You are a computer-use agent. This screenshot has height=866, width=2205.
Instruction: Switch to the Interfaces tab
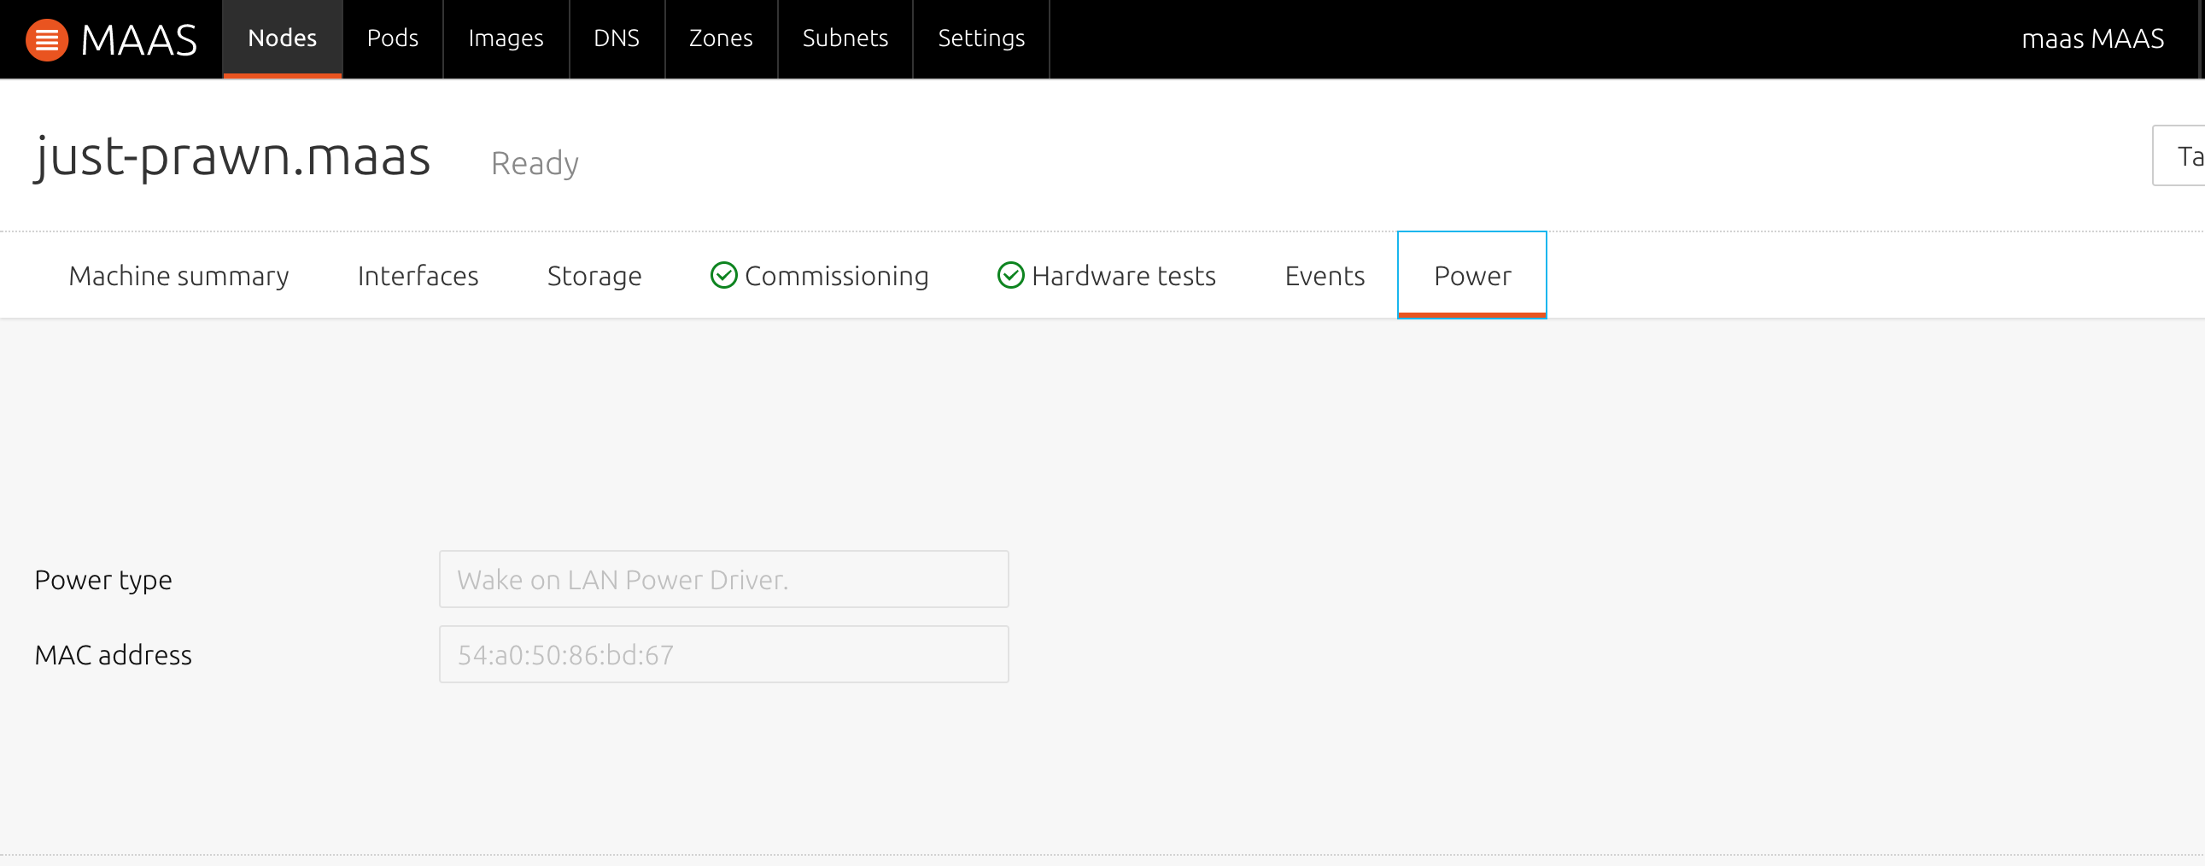[x=418, y=276]
